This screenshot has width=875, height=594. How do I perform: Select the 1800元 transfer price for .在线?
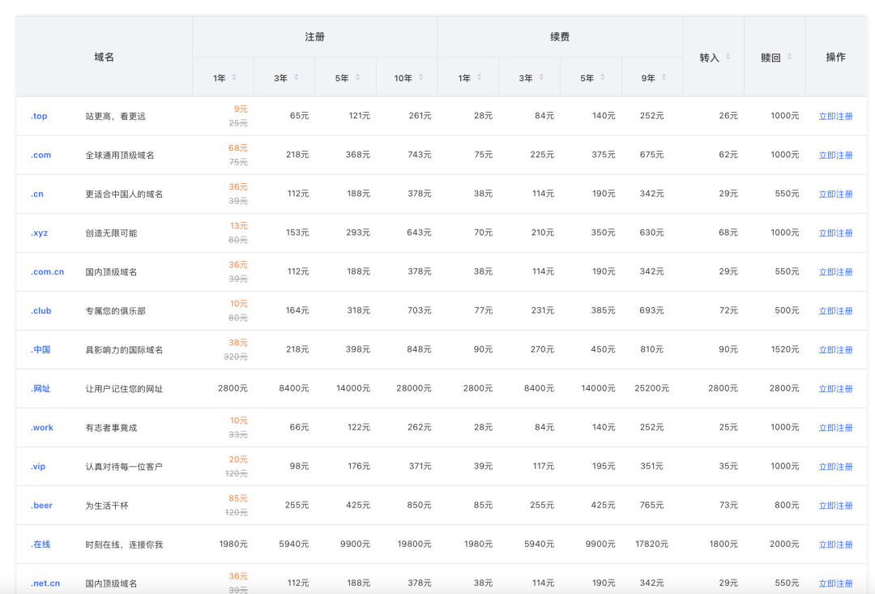click(x=723, y=544)
